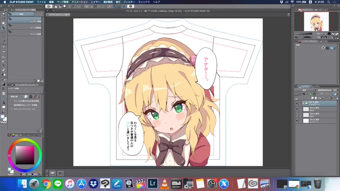Switch to the アナタ...わたくし canvas tab
This screenshot has width=340, height=191.
pyautogui.click(x=58, y=14)
